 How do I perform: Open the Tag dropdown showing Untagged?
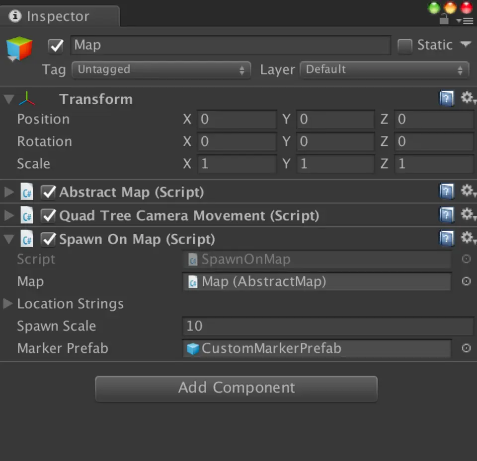[161, 69]
